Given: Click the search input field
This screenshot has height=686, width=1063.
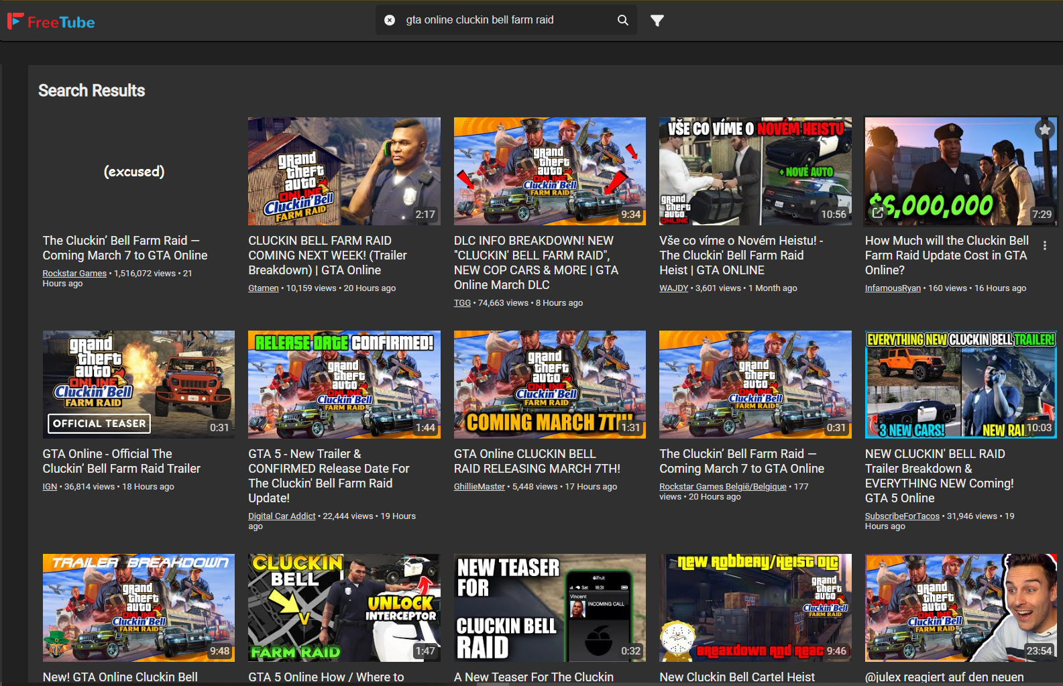Looking at the screenshot, I should pos(506,20).
